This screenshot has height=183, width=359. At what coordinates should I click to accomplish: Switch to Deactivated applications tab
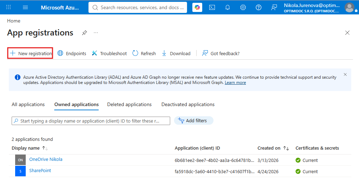(188, 105)
